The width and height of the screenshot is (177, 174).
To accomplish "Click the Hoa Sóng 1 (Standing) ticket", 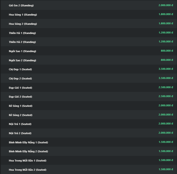I will pos(23,14).
